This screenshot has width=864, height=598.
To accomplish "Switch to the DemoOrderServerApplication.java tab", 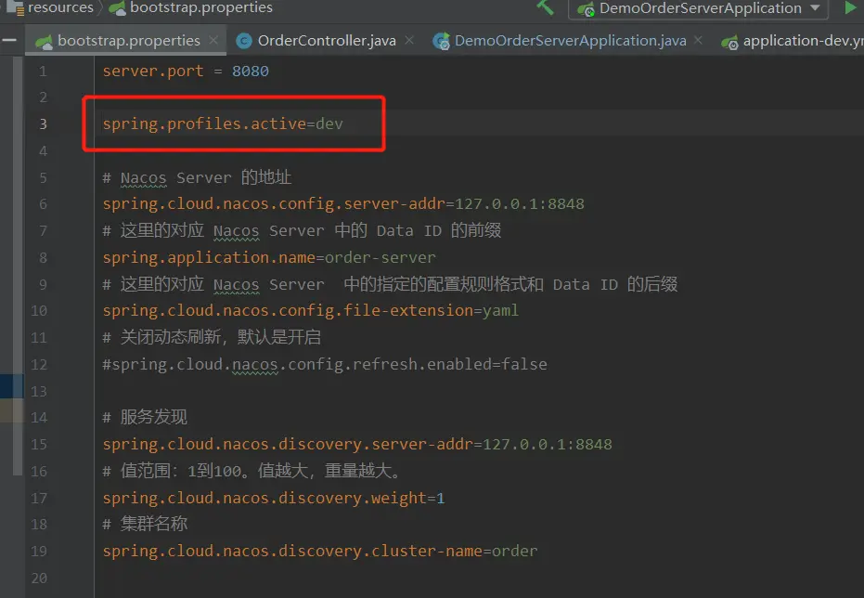I will tap(570, 41).
